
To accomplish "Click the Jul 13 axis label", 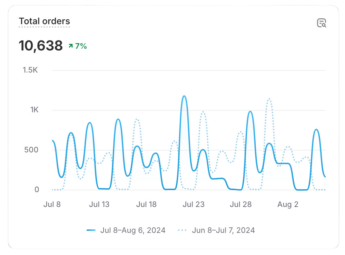I will (x=99, y=204).
